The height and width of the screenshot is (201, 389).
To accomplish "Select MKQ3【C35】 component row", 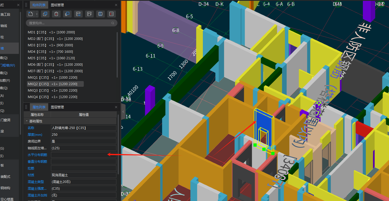I will (53, 90).
